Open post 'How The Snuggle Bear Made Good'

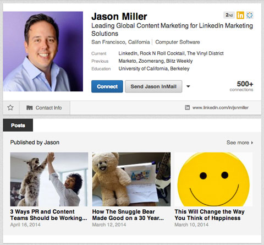tap(128, 215)
